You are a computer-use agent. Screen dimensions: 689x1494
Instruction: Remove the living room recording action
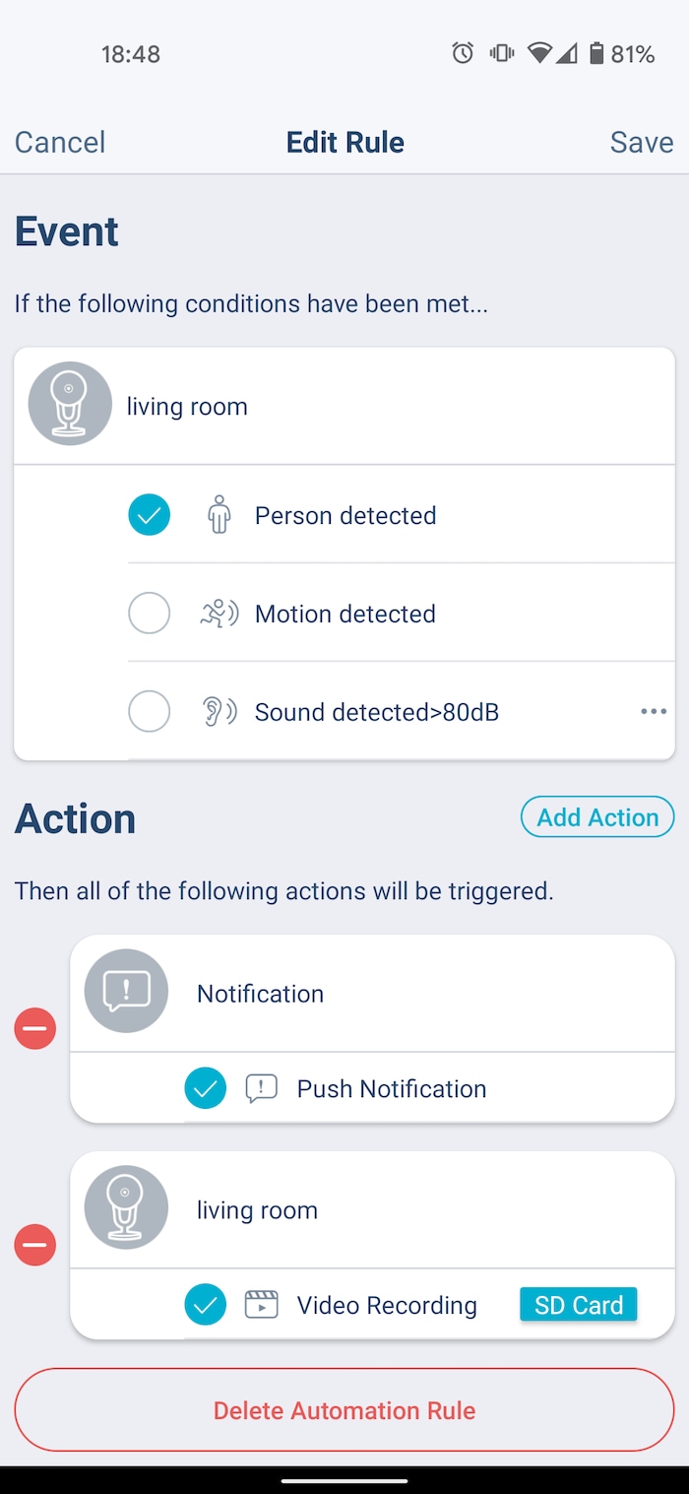click(35, 1246)
